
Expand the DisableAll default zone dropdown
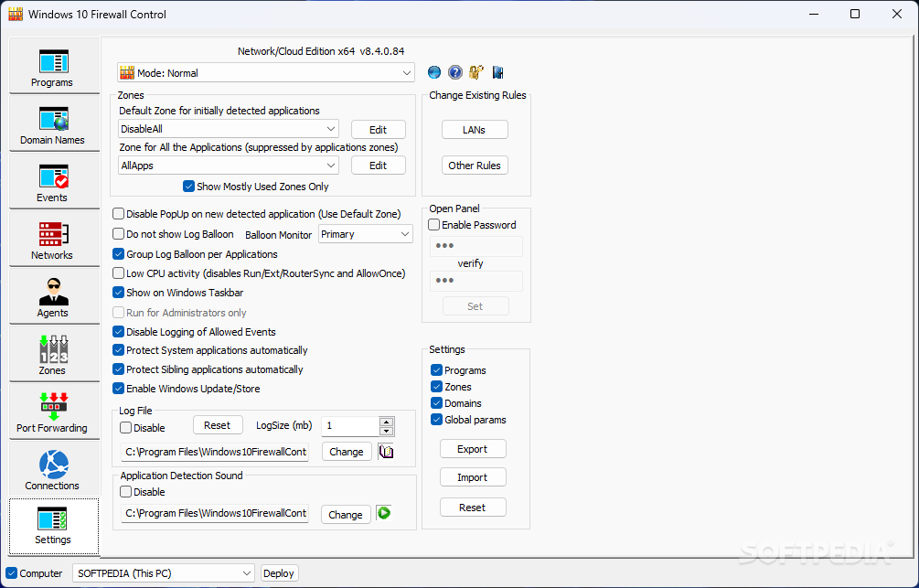[x=229, y=129]
